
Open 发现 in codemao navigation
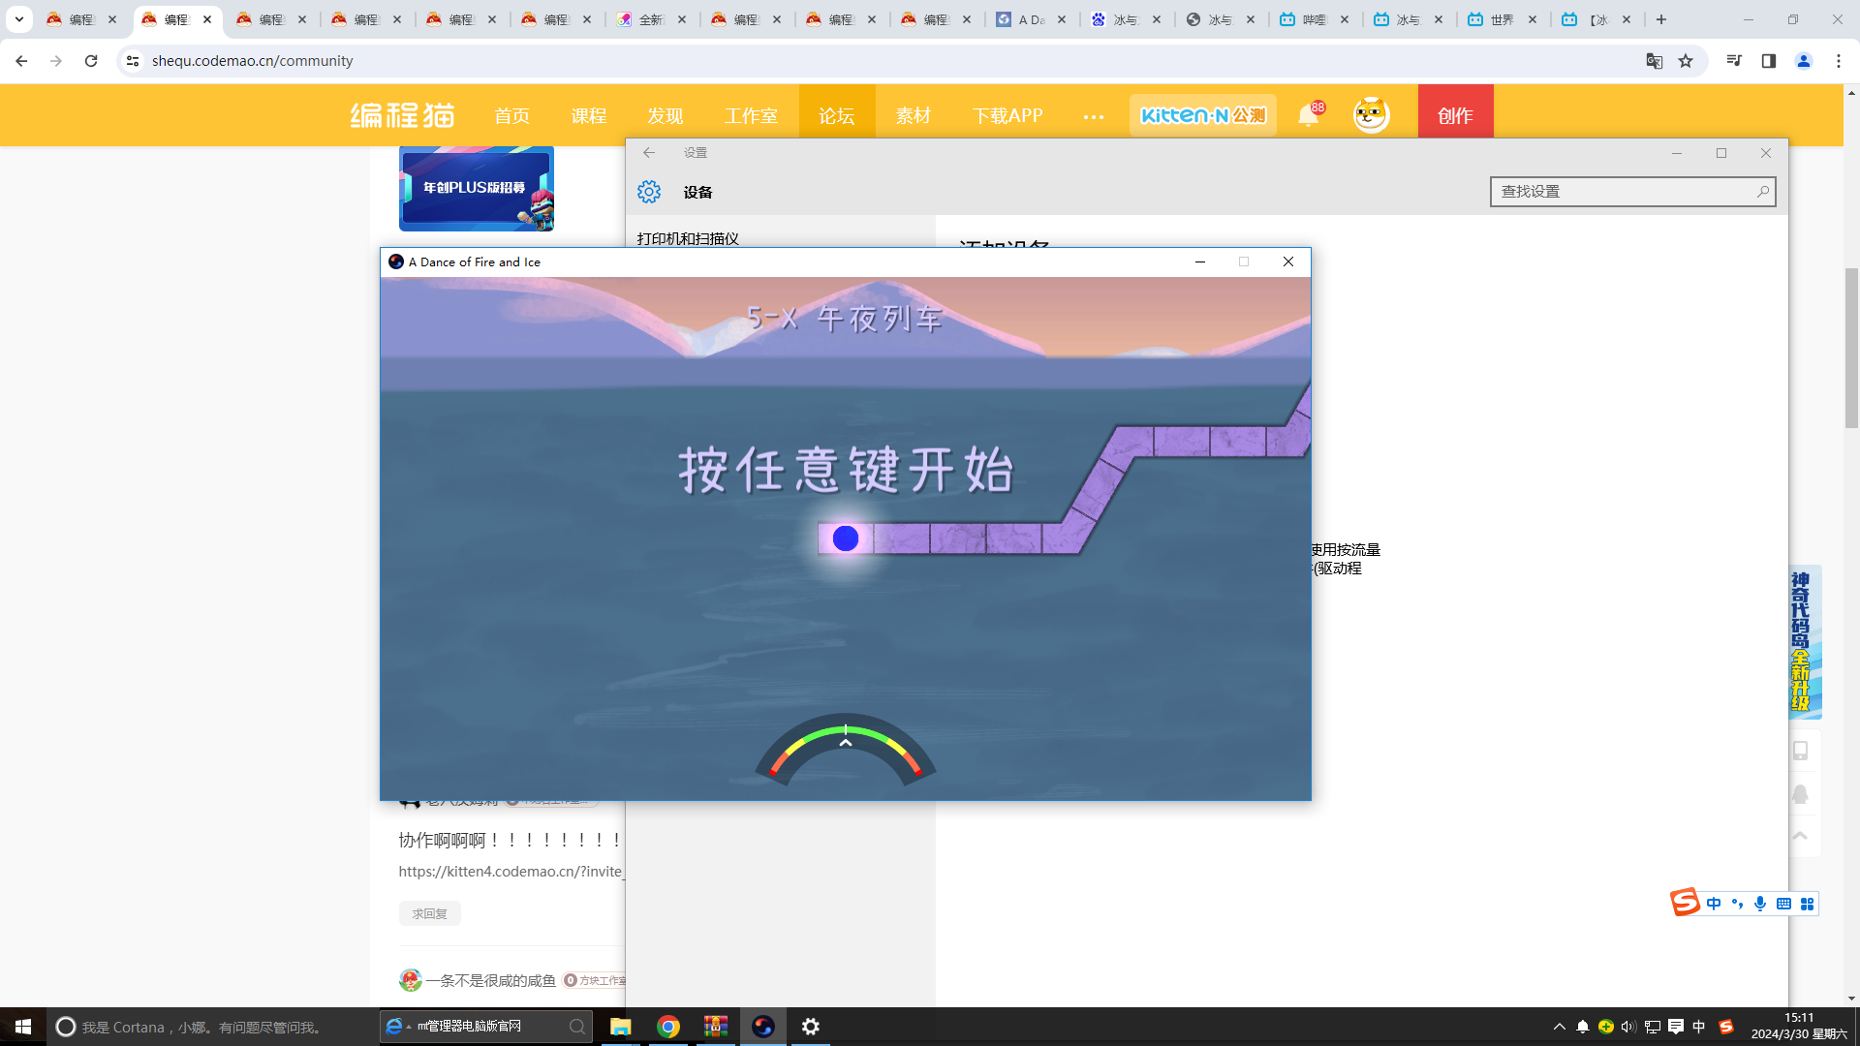[666, 115]
